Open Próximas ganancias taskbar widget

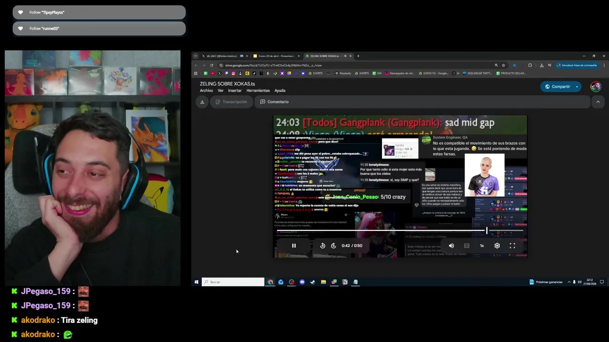tap(546, 282)
